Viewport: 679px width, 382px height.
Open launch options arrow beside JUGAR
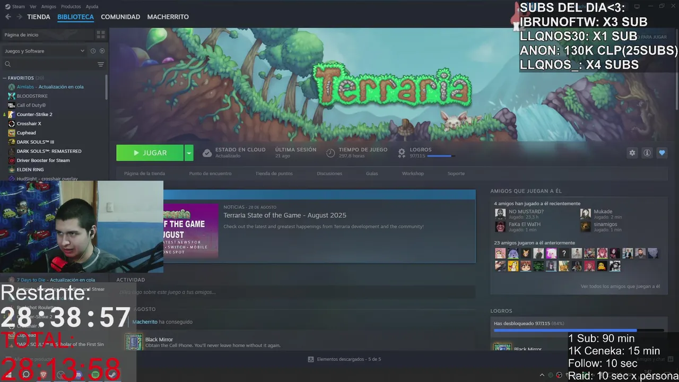click(189, 153)
